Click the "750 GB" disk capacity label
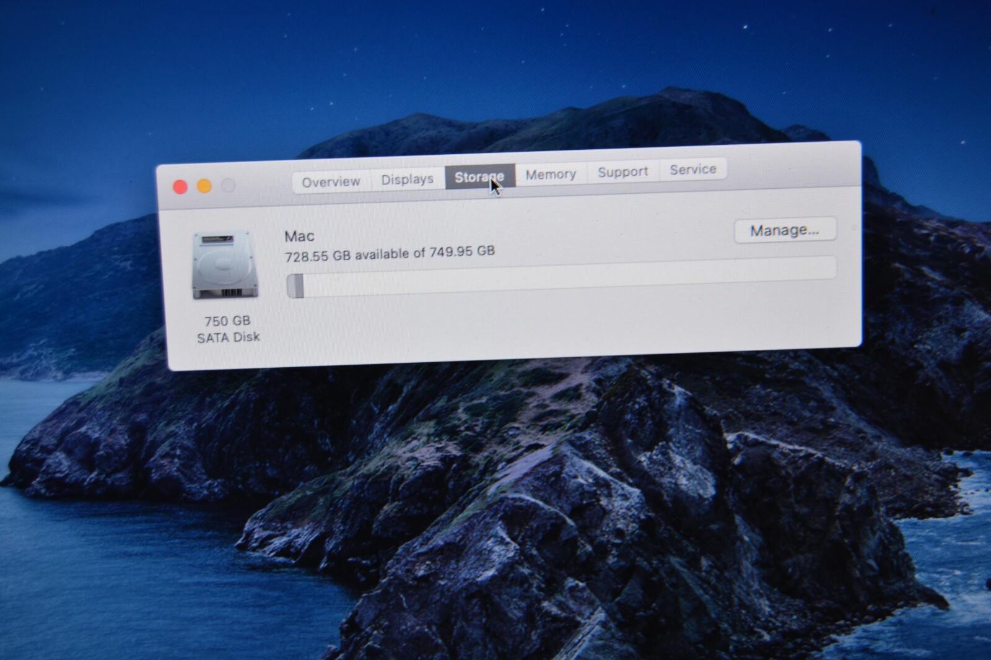Screen dimensions: 991x660 [227, 321]
